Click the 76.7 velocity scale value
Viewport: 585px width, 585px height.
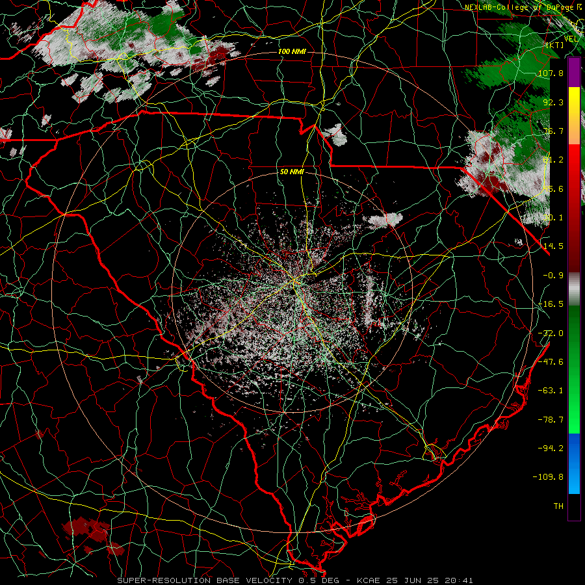(553, 131)
